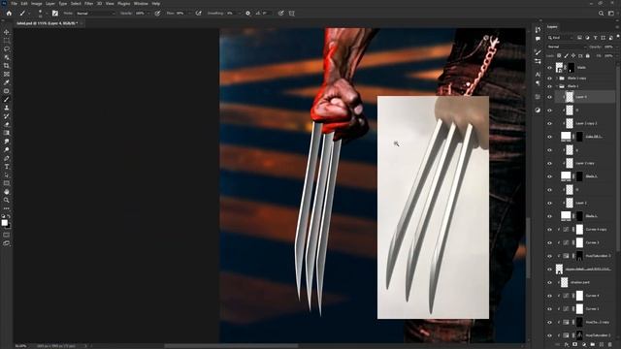Toggle pressure for opacity in options bar
This screenshot has width=621, height=349.
(x=157, y=13)
